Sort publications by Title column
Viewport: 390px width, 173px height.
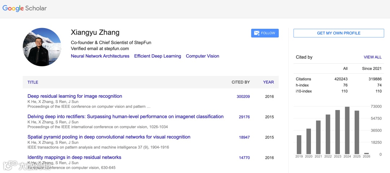pyautogui.click(x=33, y=82)
